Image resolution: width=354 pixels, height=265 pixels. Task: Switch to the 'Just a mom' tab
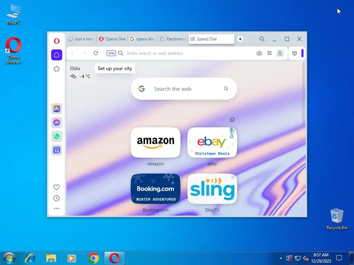82,39
